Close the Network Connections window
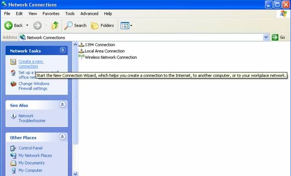 [x=286, y=5]
